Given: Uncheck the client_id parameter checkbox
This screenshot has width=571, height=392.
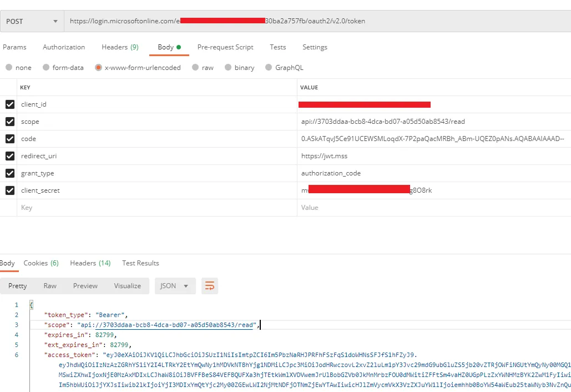Looking at the screenshot, I should click(x=10, y=104).
